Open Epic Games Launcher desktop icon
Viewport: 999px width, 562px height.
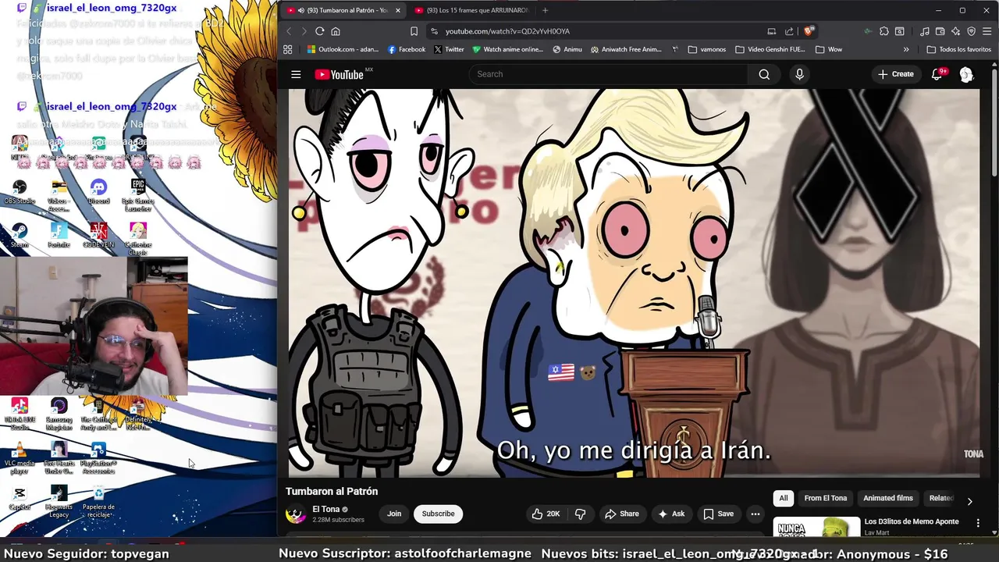(x=138, y=194)
